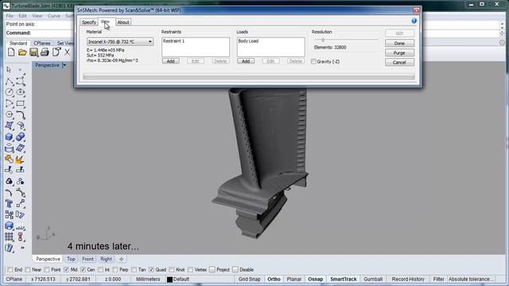Click Add under Restraints

click(x=171, y=61)
